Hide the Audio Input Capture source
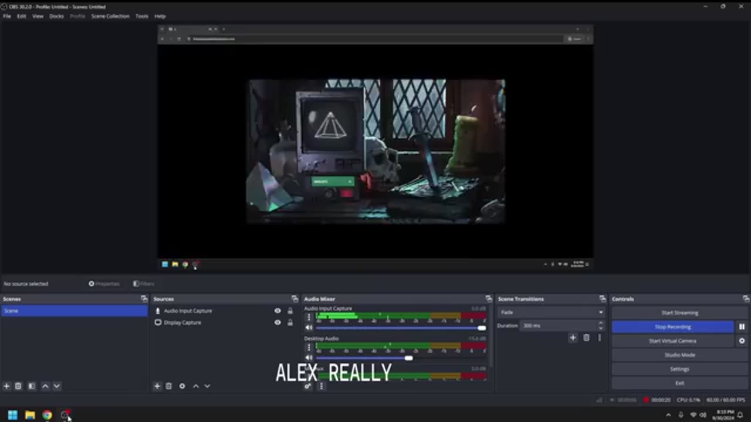This screenshot has height=422, width=751. coord(278,311)
